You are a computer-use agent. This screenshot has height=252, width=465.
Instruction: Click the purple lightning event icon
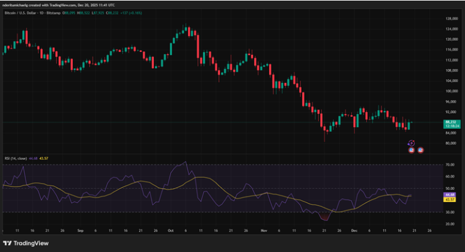tap(411, 143)
